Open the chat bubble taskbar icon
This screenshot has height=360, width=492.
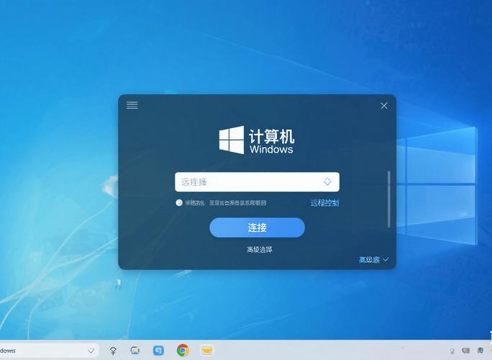135,350
